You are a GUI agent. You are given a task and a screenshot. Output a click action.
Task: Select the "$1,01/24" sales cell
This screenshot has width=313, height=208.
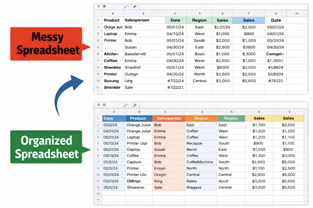[x=222, y=27]
